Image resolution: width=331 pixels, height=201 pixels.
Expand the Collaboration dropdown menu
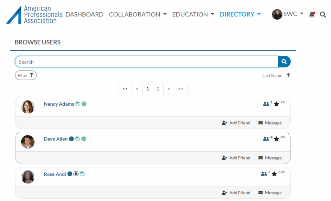(138, 14)
